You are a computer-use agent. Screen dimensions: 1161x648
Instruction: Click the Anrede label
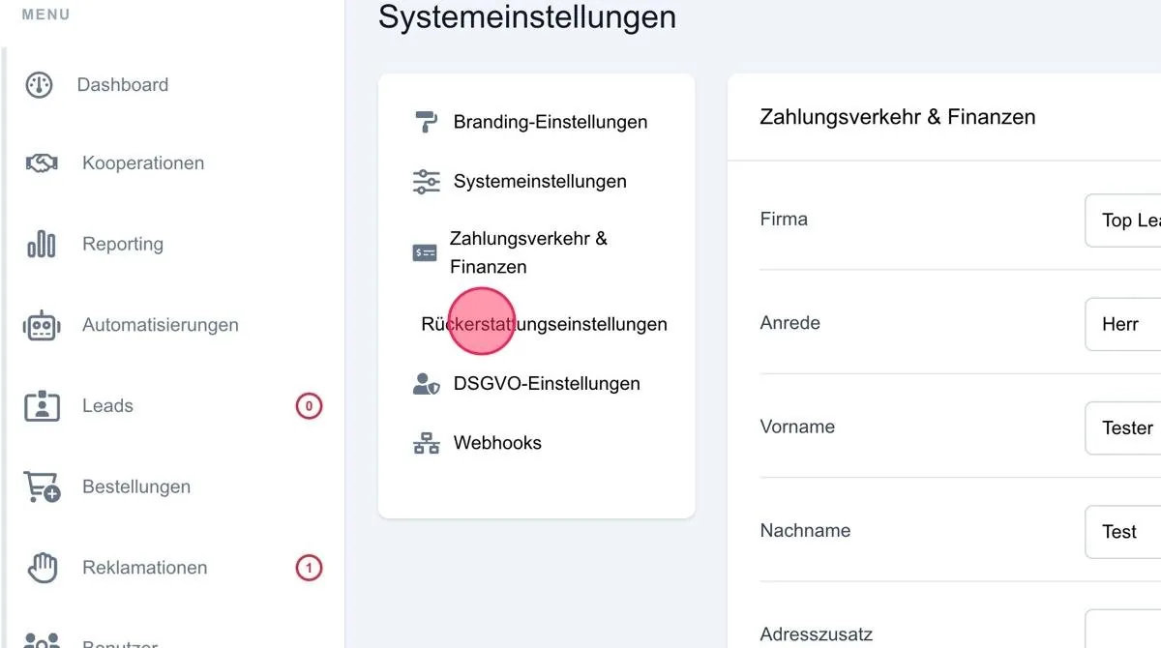click(x=790, y=323)
